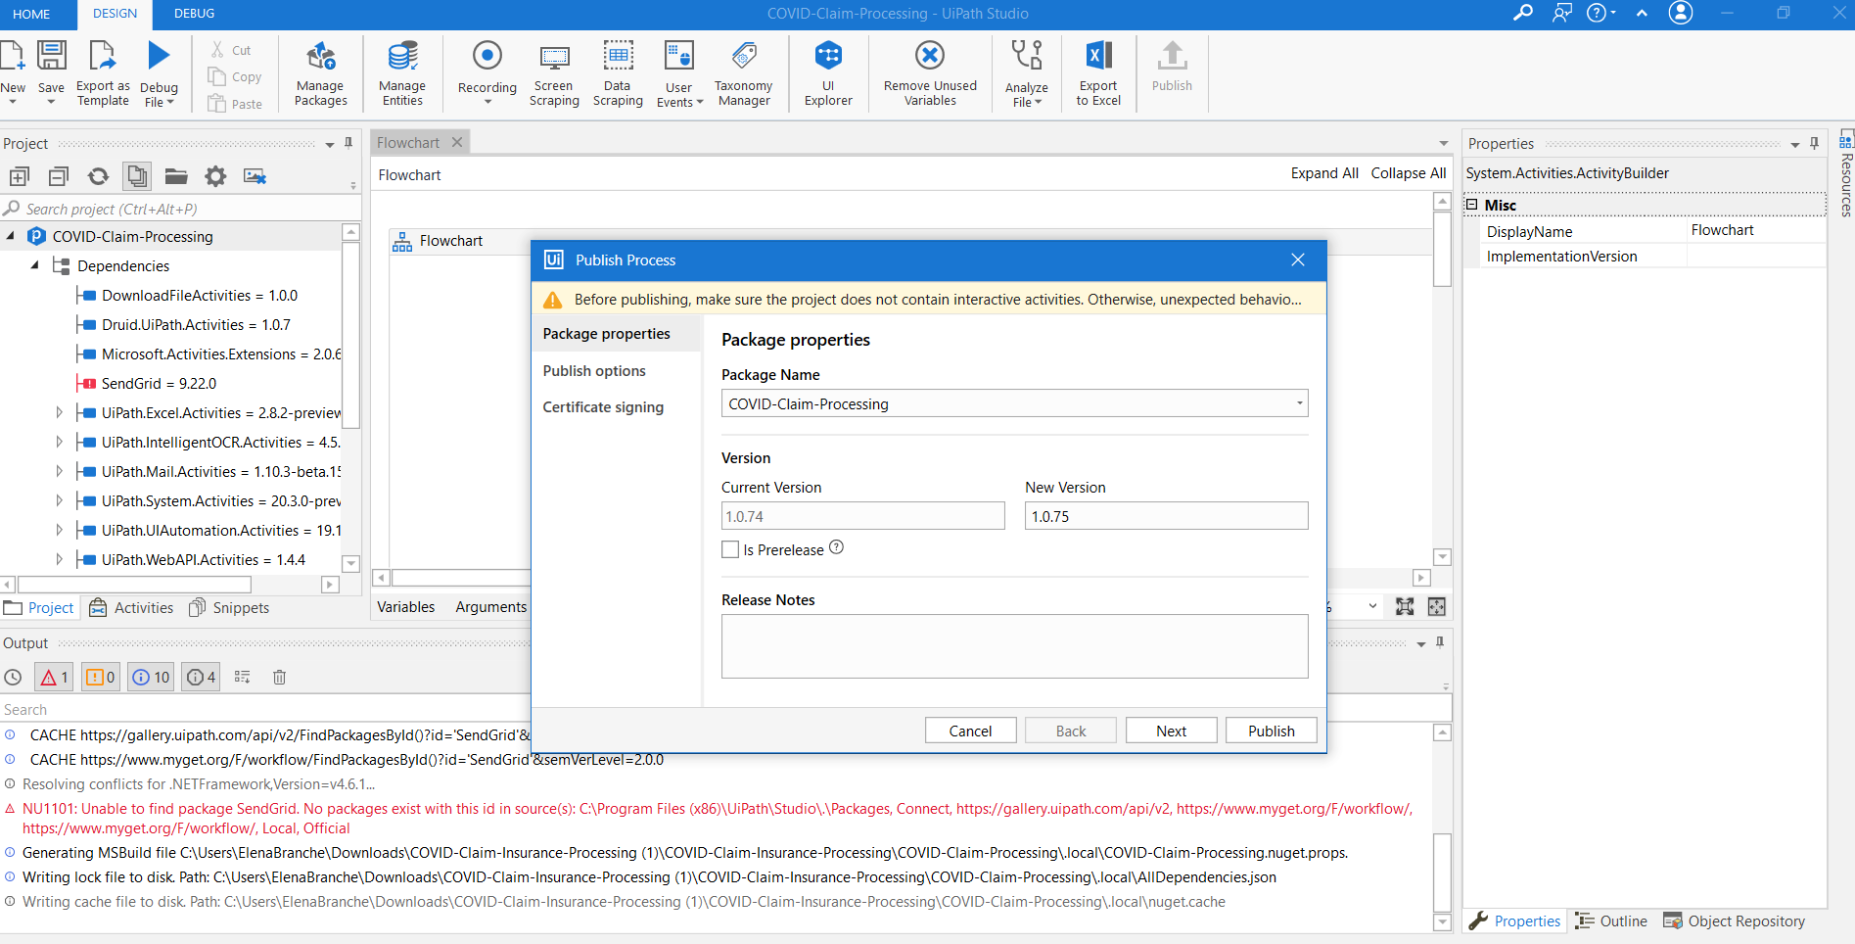Open the Activities panel tab
This screenshot has width=1855, height=944.
[x=131, y=608]
